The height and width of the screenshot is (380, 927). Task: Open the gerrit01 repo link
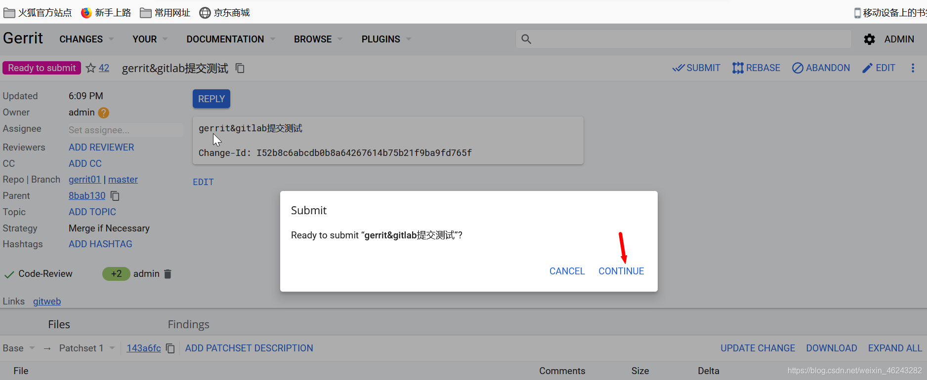point(84,180)
